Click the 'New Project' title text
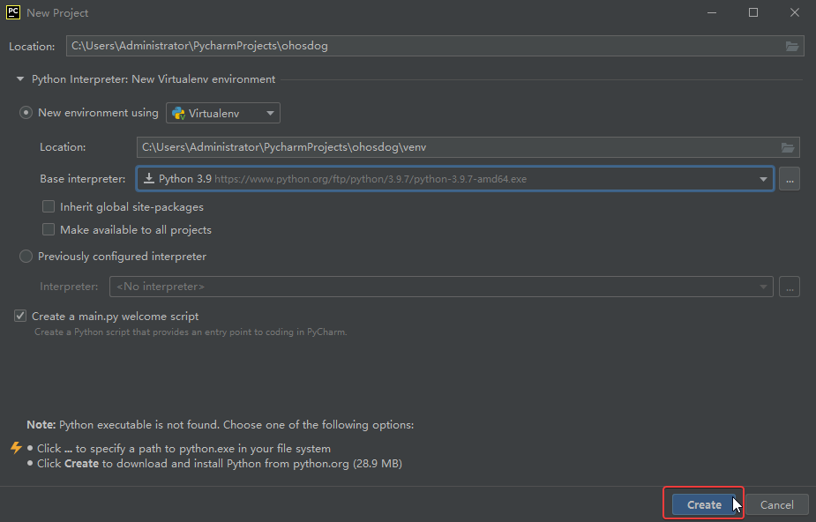Screen dimensions: 816x522 coord(57,13)
